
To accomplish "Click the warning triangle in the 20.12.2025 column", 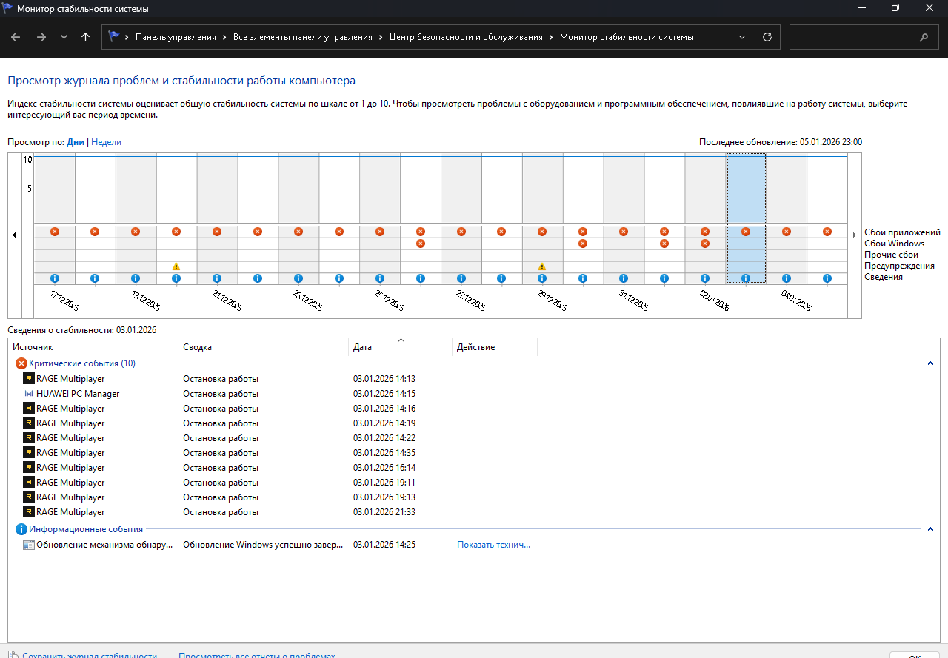I will click(x=176, y=266).
